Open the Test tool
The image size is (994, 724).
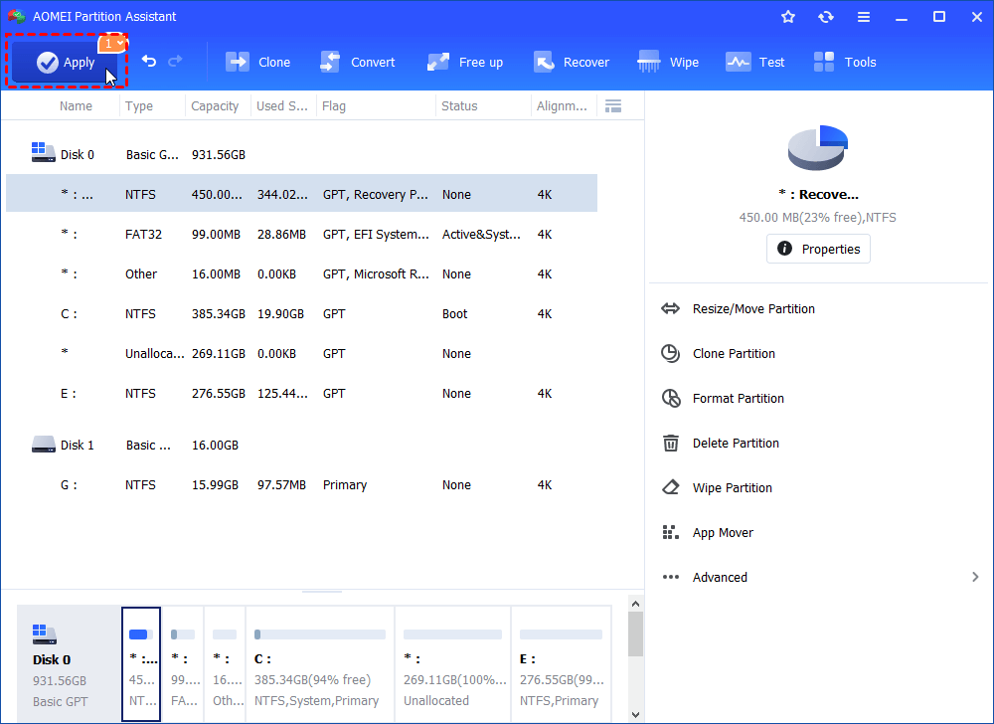(755, 62)
